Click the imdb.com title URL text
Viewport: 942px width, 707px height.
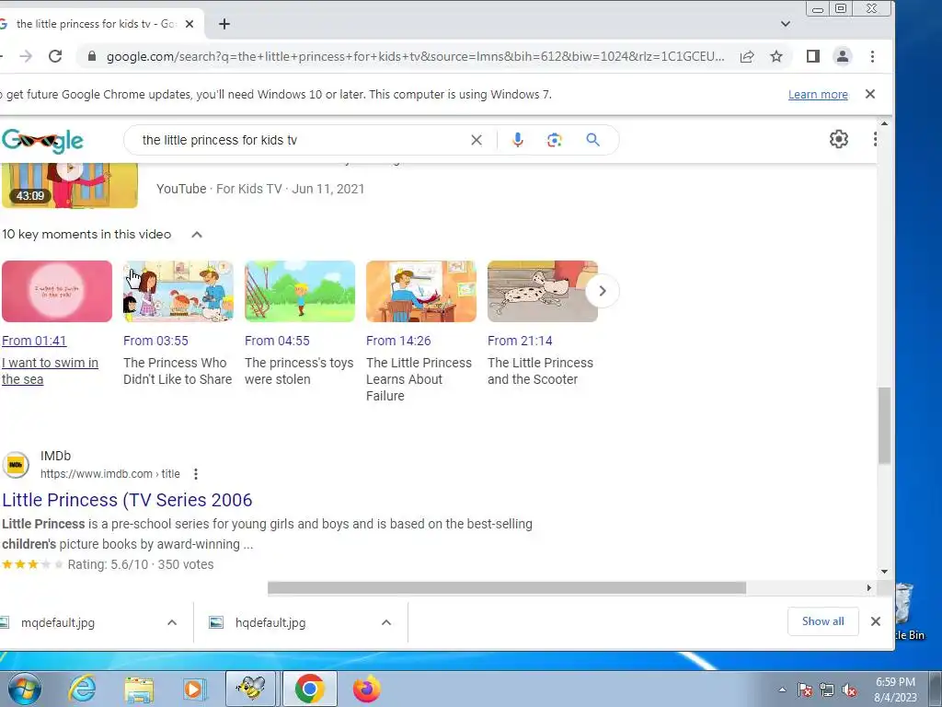coord(110,474)
